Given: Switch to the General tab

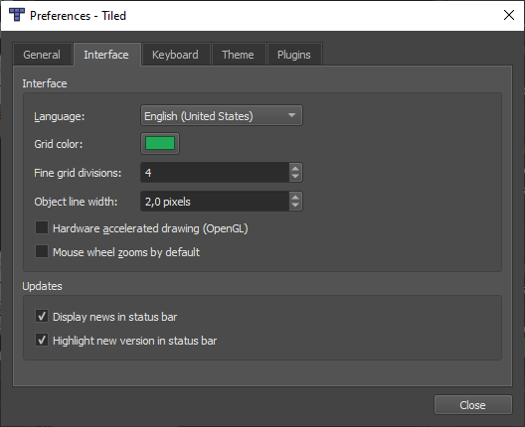Looking at the screenshot, I should click(42, 55).
